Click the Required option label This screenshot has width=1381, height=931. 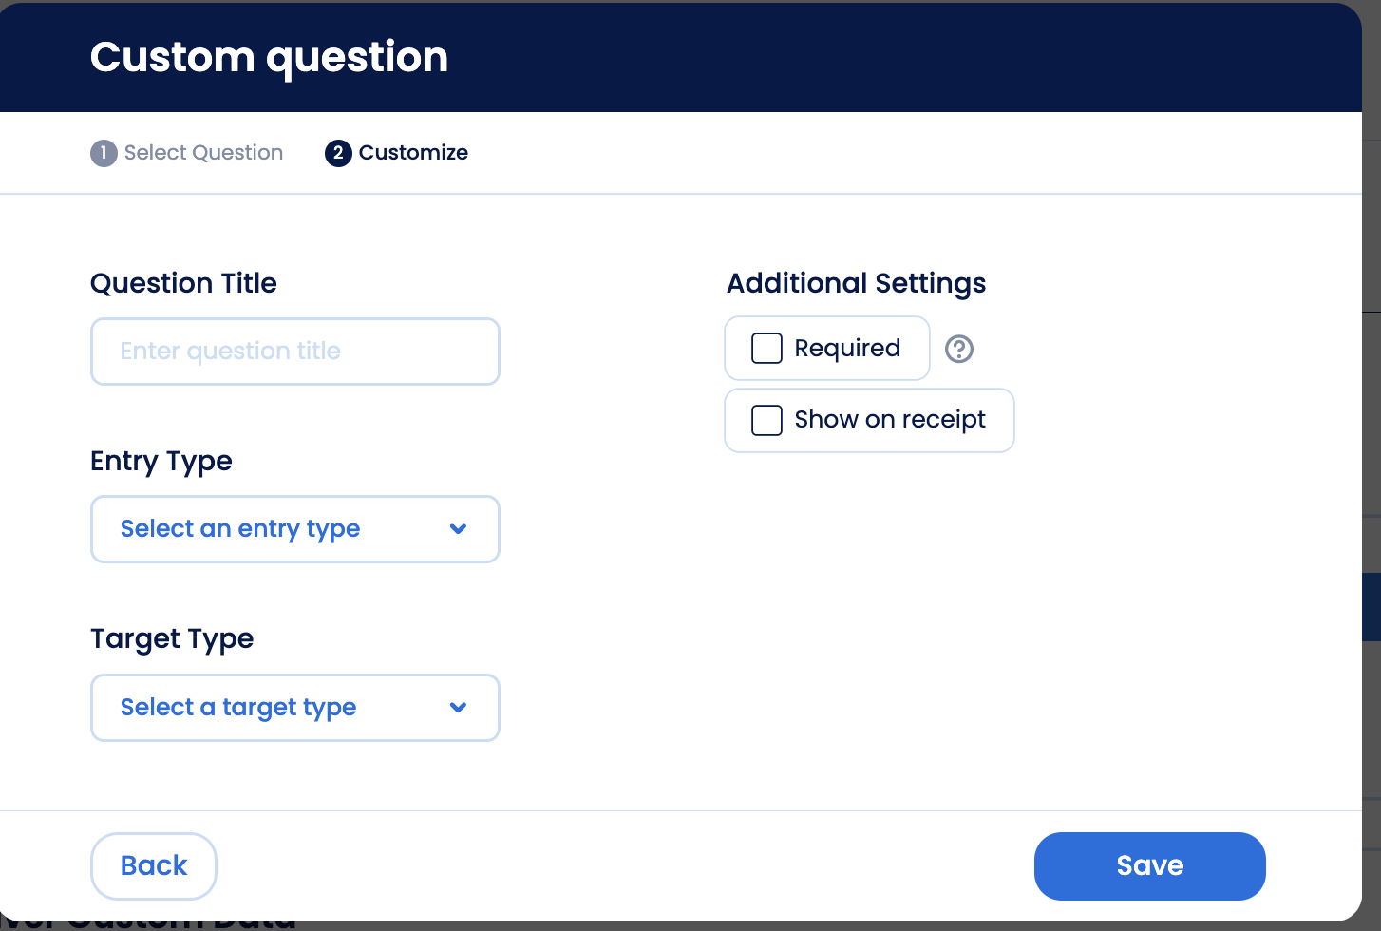coord(847,349)
